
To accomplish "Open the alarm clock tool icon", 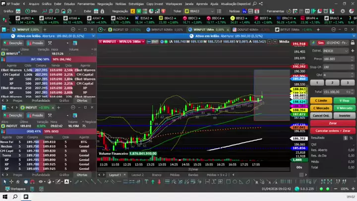I will (326, 11).
